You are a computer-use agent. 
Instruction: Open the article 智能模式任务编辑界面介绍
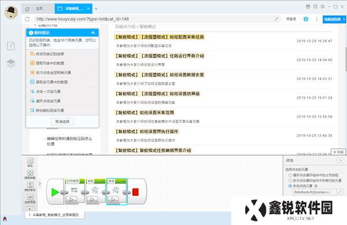[x=153, y=151]
